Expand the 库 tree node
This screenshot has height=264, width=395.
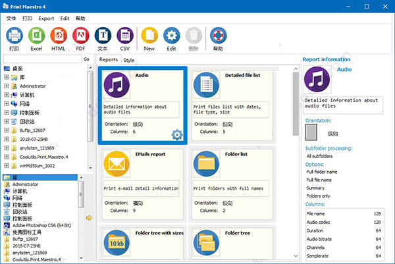[x=7, y=77]
